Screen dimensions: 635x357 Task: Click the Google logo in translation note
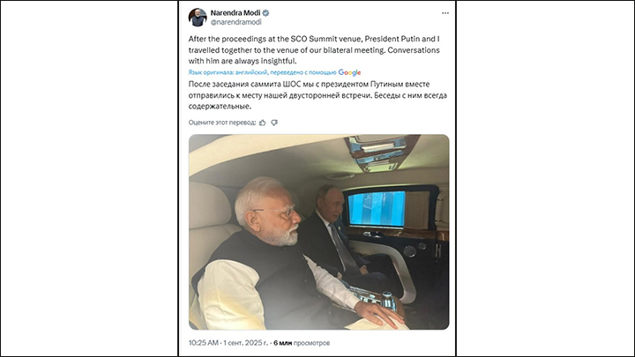(x=349, y=72)
